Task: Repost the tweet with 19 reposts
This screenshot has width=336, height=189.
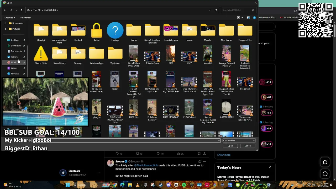Action: [139, 154]
